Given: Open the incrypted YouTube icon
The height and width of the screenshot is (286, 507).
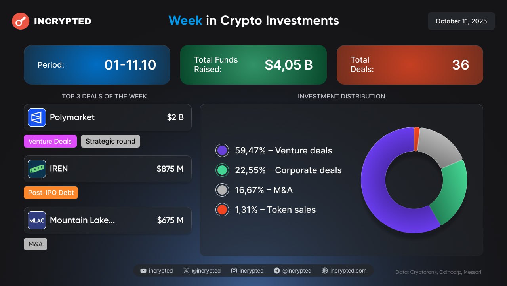Looking at the screenshot, I should click(143, 271).
